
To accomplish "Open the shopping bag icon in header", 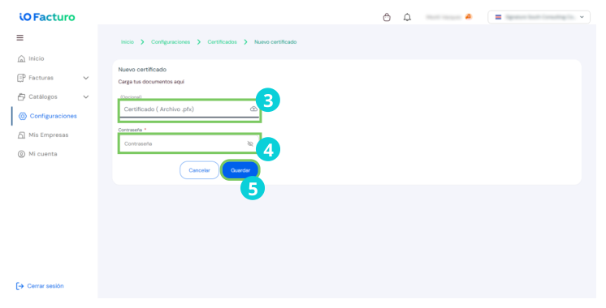I will tap(387, 17).
